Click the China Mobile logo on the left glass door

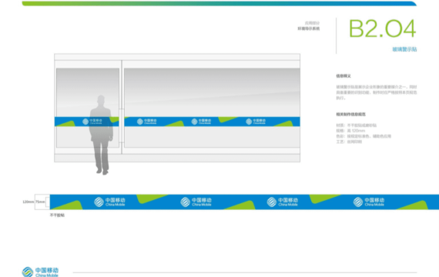(x=92, y=122)
